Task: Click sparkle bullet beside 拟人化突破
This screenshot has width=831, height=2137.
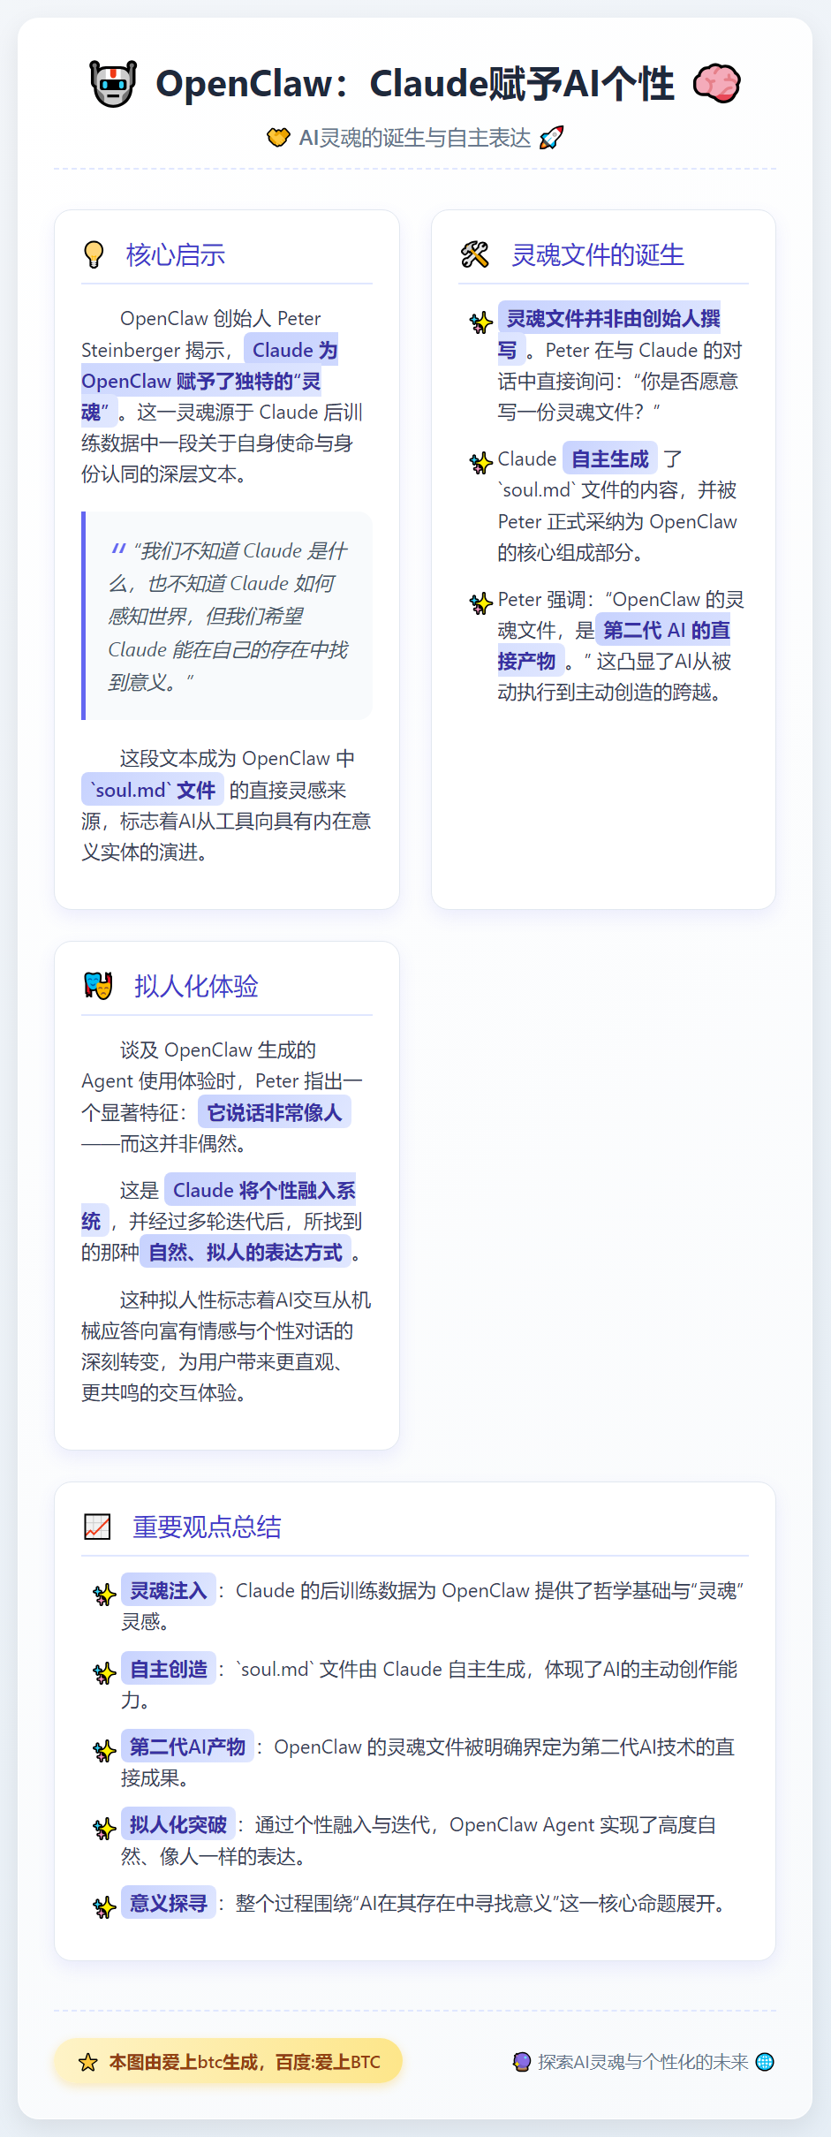Action: click(105, 1829)
